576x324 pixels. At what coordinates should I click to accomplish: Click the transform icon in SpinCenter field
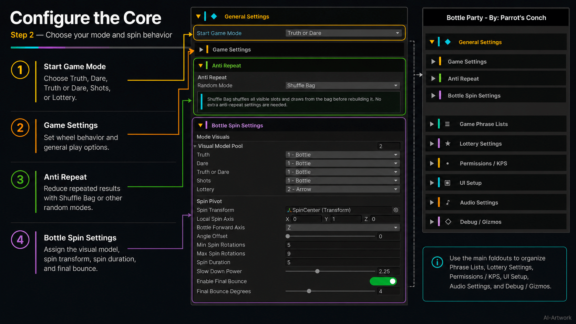[289, 210]
